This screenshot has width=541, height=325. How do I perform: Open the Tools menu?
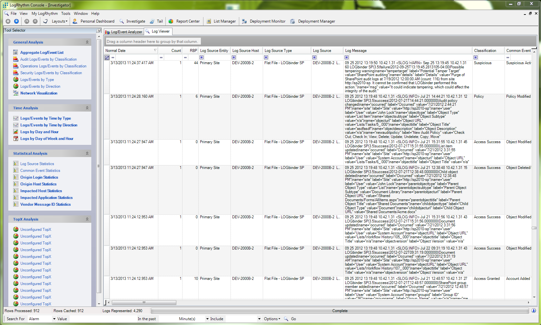coord(66,14)
